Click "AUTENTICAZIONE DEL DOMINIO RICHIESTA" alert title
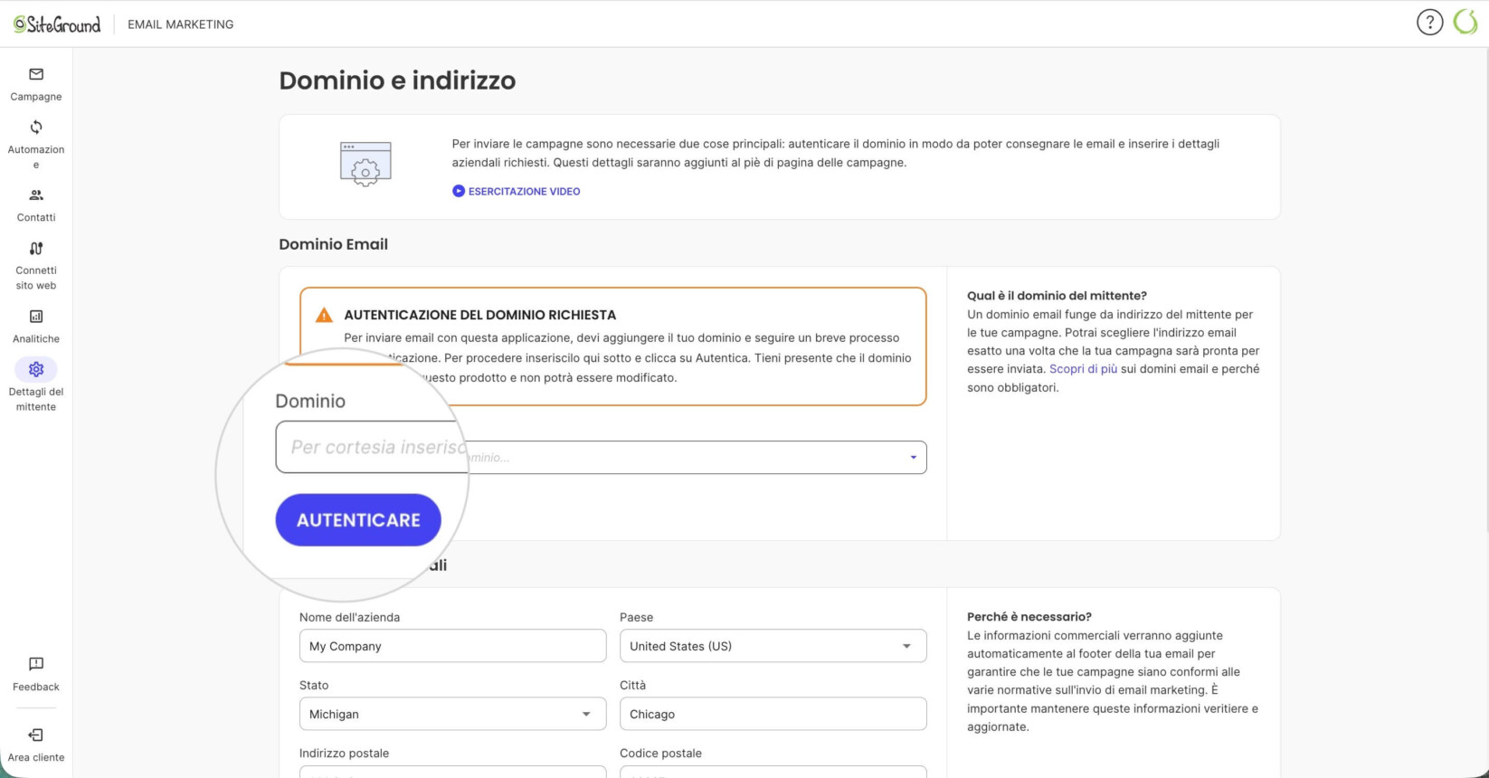The image size is (1489, 778). (480, 315)
